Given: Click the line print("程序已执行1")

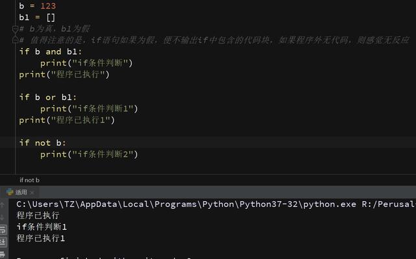Looking at the screenshot, I should [x=66, y=120].
